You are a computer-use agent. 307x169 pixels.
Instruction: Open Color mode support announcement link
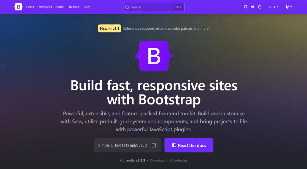166,29
